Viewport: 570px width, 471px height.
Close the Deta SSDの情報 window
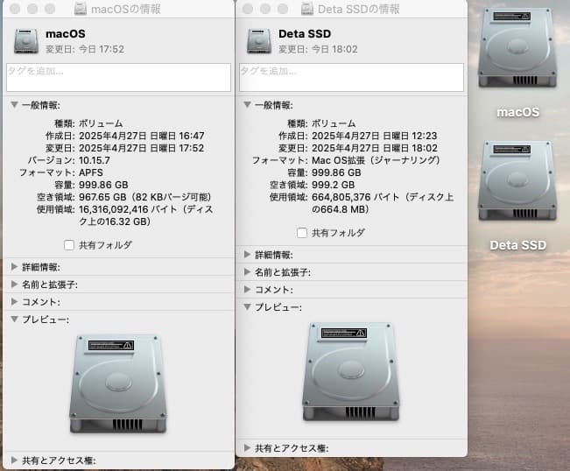pos(248,9)
